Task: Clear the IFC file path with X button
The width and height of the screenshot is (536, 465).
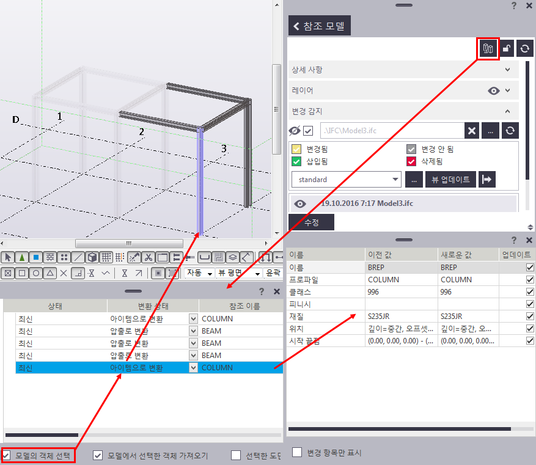Action: 472,131
